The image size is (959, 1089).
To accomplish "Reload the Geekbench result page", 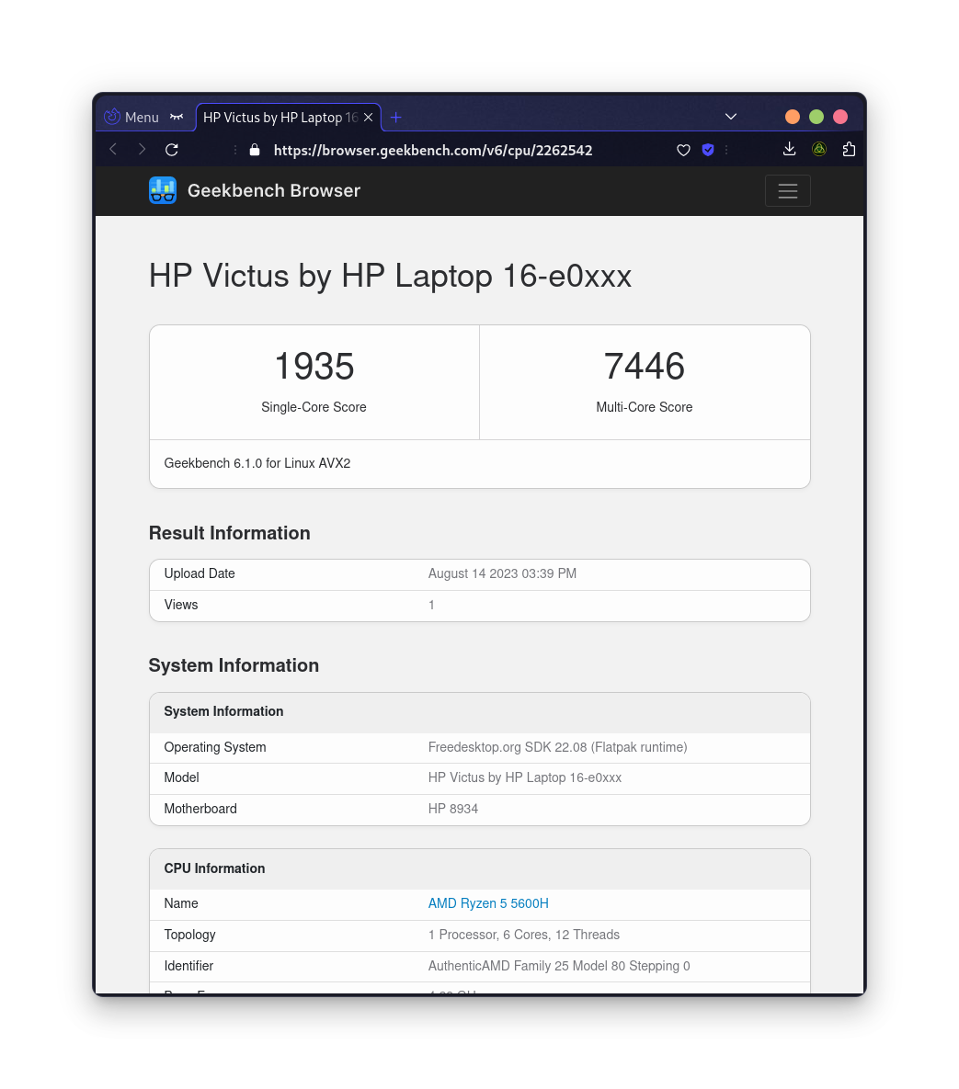I will point(172,149).
